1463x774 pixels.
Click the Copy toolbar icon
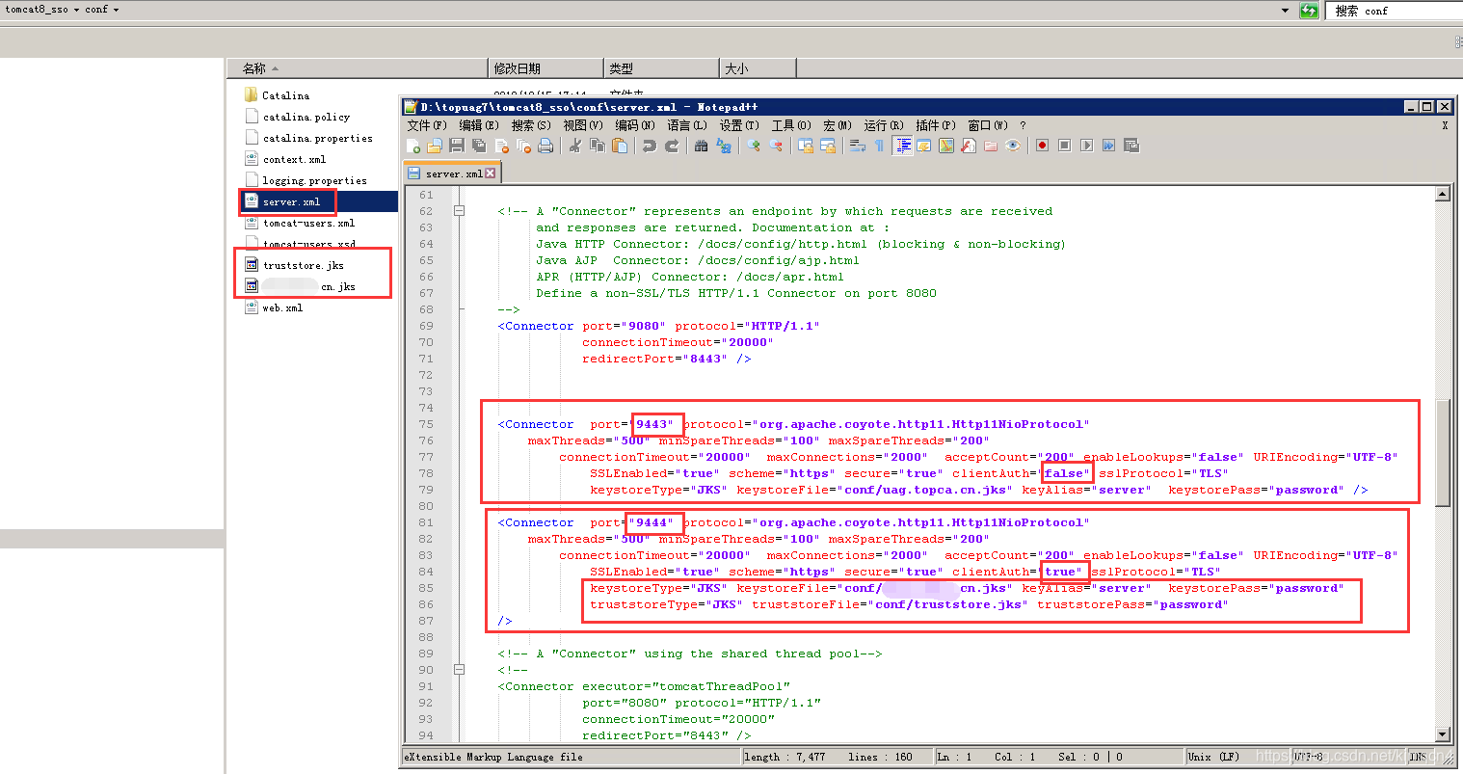[598, 146]
